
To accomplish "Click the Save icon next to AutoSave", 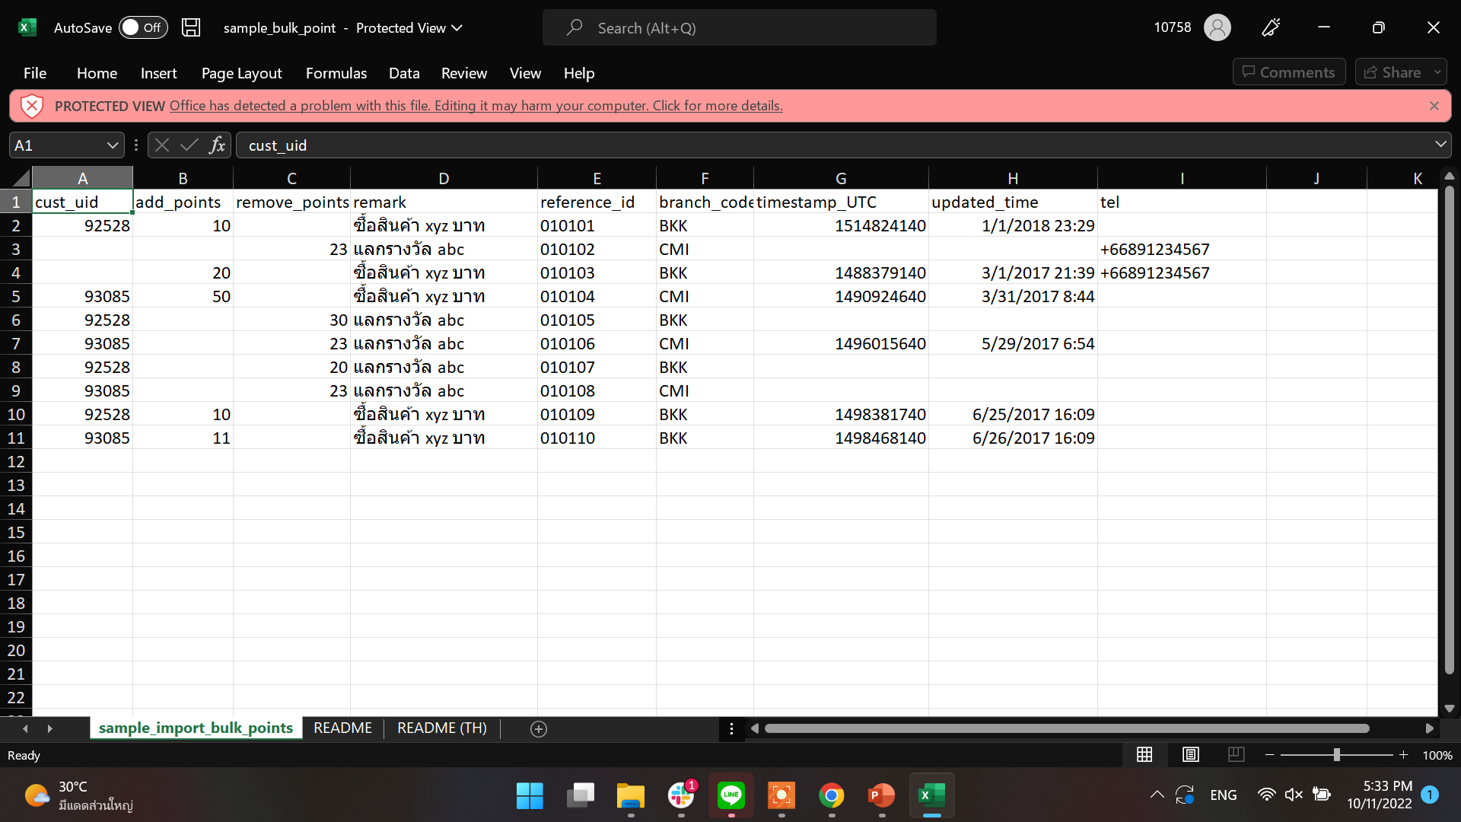I will 190,27.
